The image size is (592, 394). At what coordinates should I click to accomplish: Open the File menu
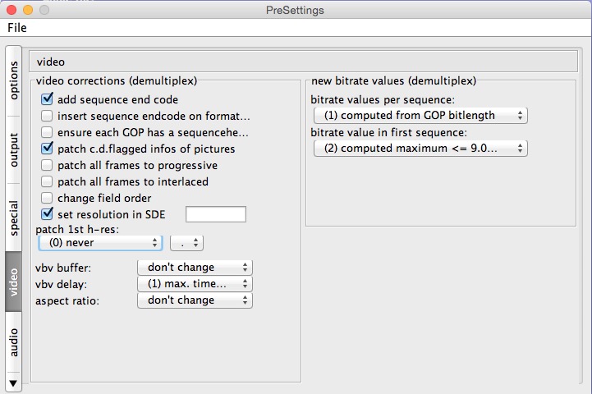coord(17,28)
